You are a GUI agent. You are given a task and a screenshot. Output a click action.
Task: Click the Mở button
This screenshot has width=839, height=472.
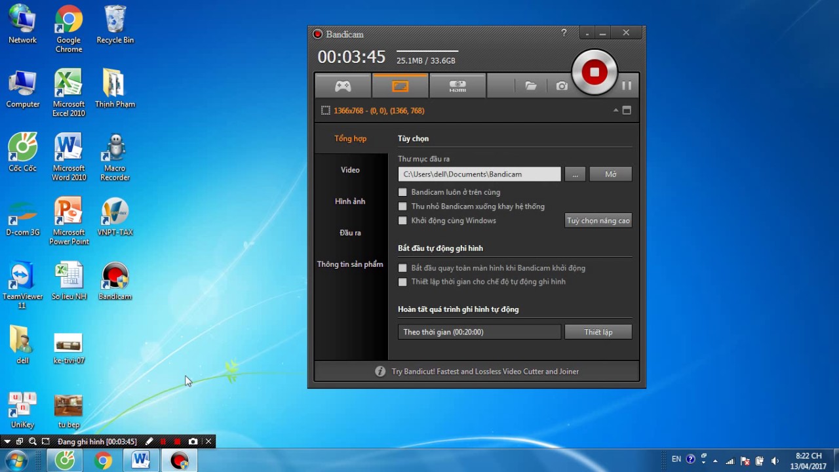click(x=611, y=174)
